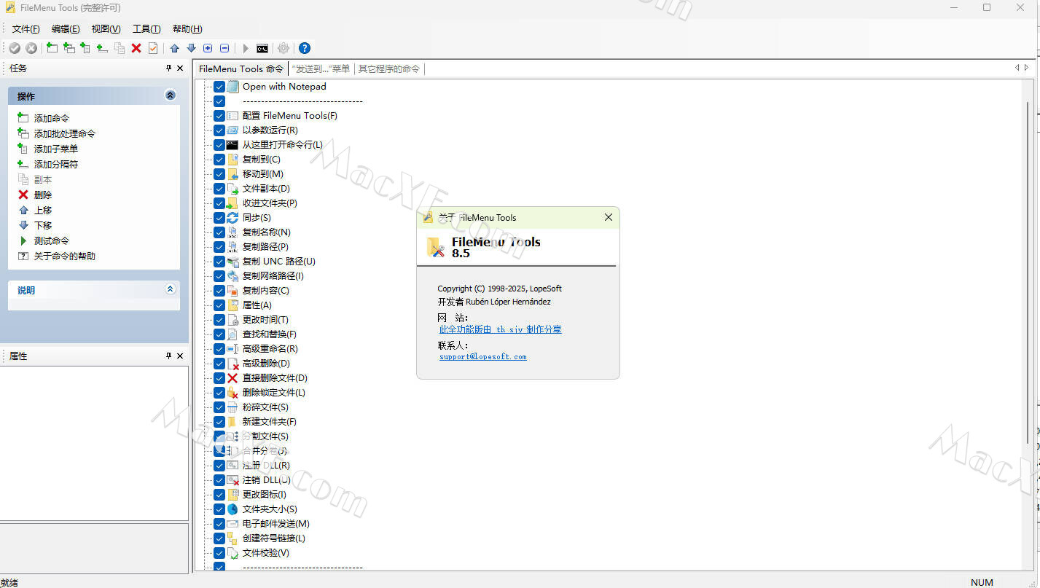The image size is (1040, 588).
Task: Click the console icon beside 从这里打开命令行(L)
Action: click(232, 145)
